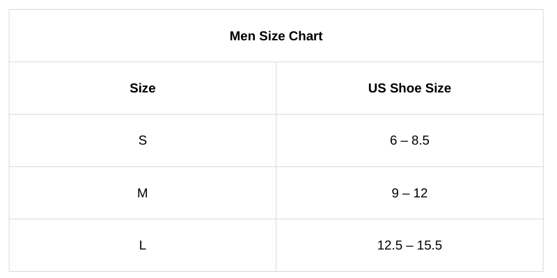557x278 pixels.
Task: Select the "6 – 8.5" shoe range cell
Action: pyautogui.click(x=409, y=140)
